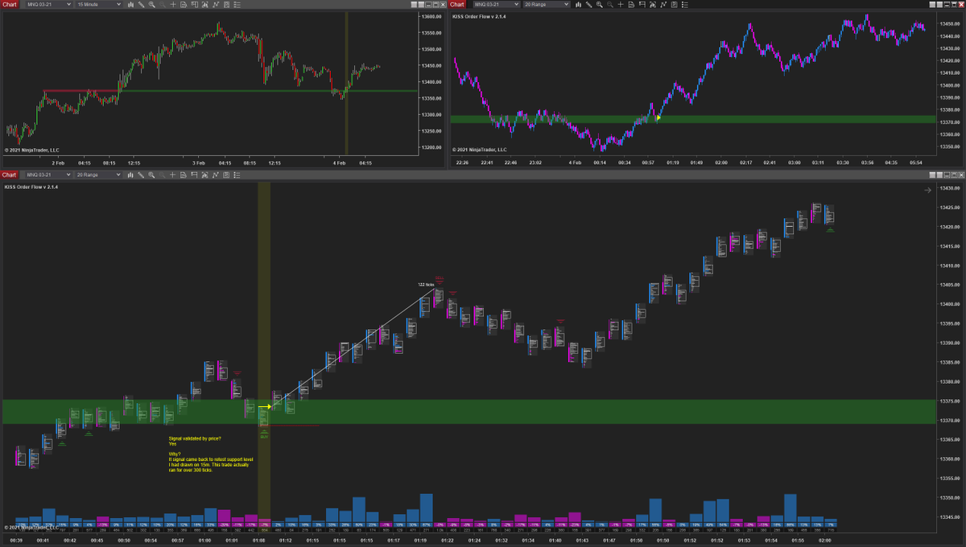966x547 pixels.
Task: Zoom in on lower 20 Range chart
Action: (x=151, y=175)
